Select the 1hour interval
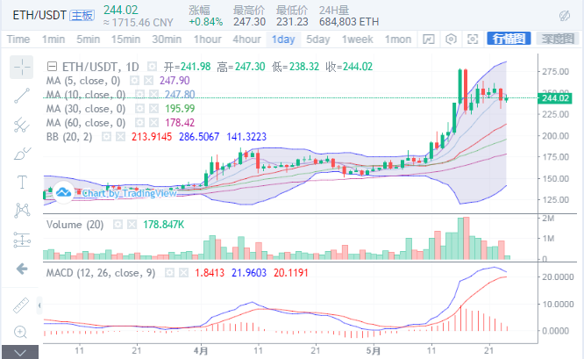 pos(208,39)
